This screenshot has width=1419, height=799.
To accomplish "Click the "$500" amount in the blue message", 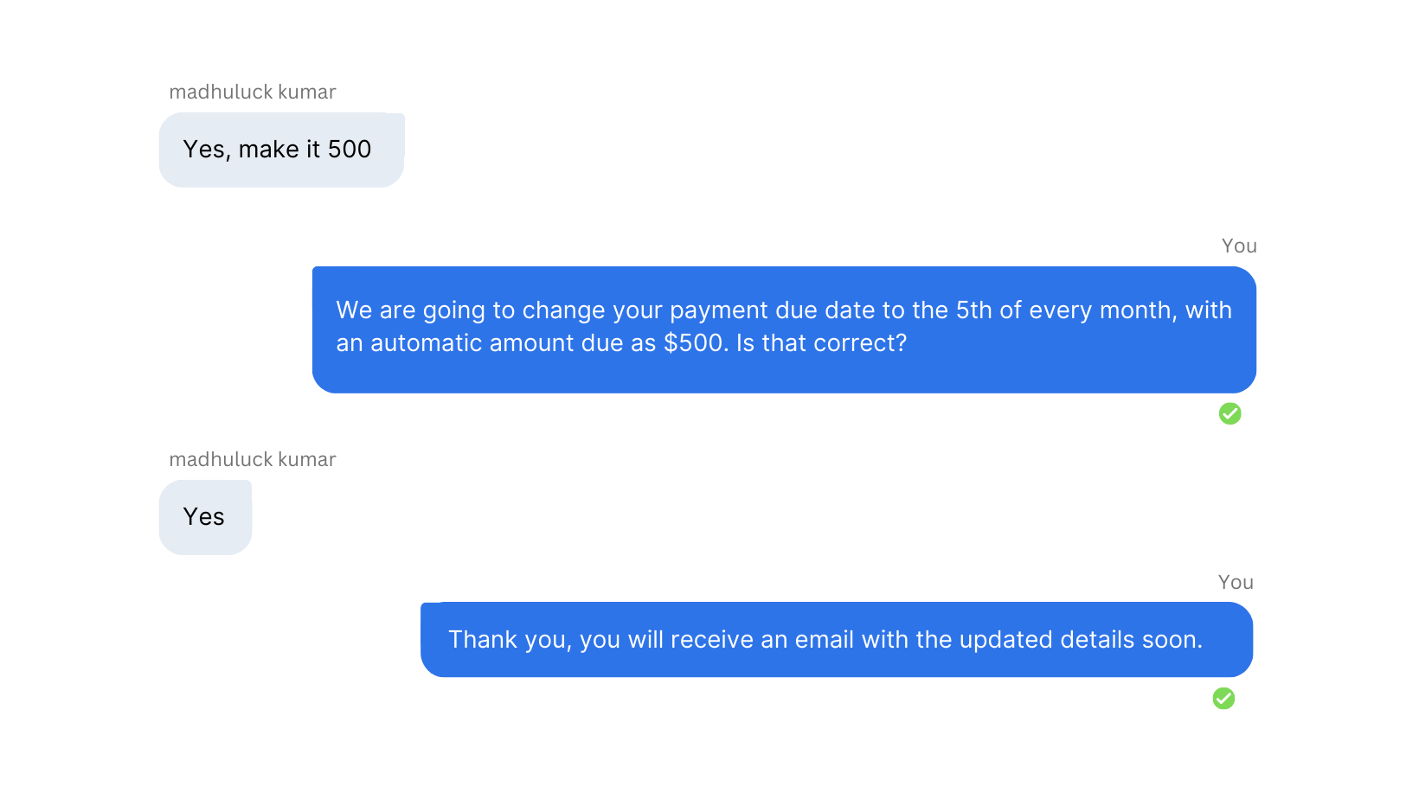I will click(696, 343).
